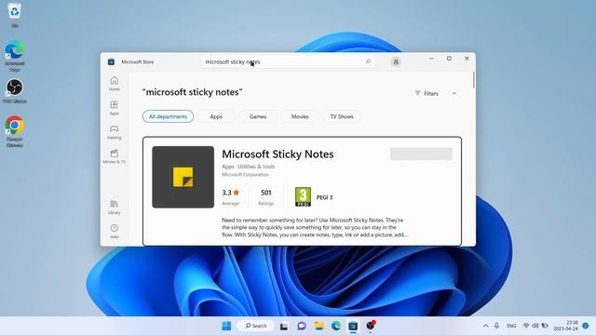Click the OBS Studio taskbar icon
Viewport: 596px width, 335px height.
tap(371, 326)
